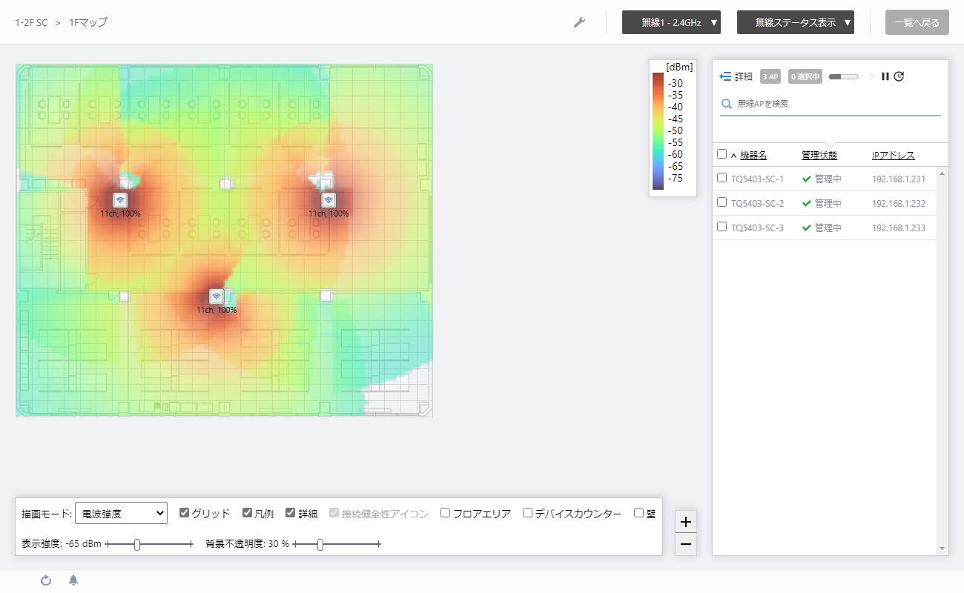Open the 無線ステータス表示 dropdown
This screenshot has width=964, height=593.
(x=796, y=22)
